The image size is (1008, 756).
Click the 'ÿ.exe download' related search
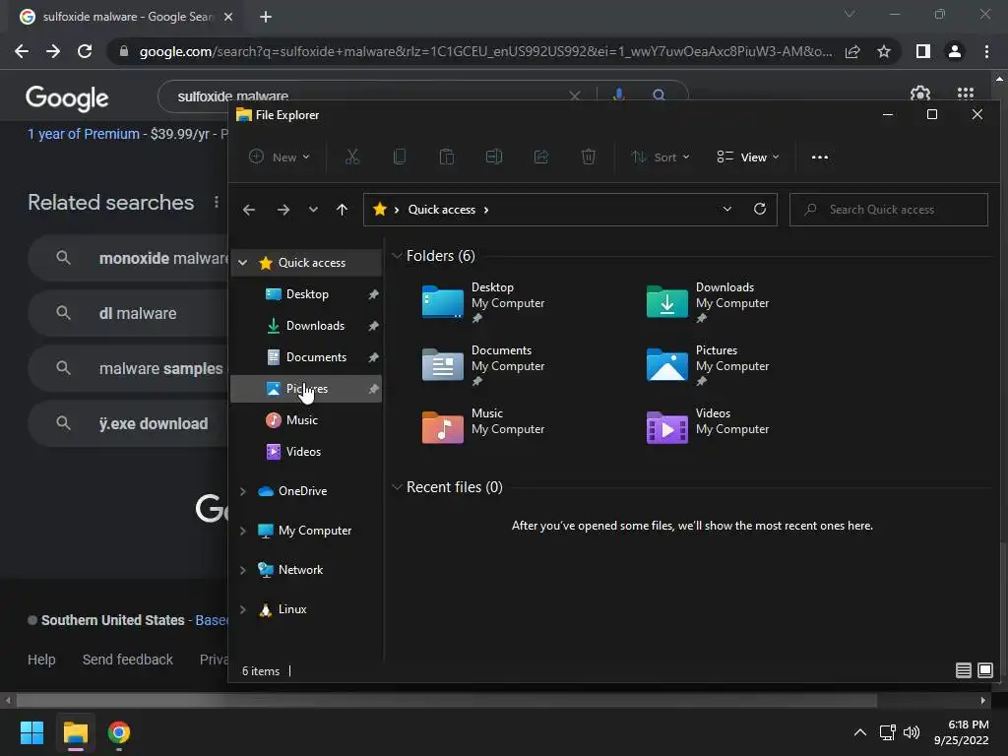[x=129, y=423]
